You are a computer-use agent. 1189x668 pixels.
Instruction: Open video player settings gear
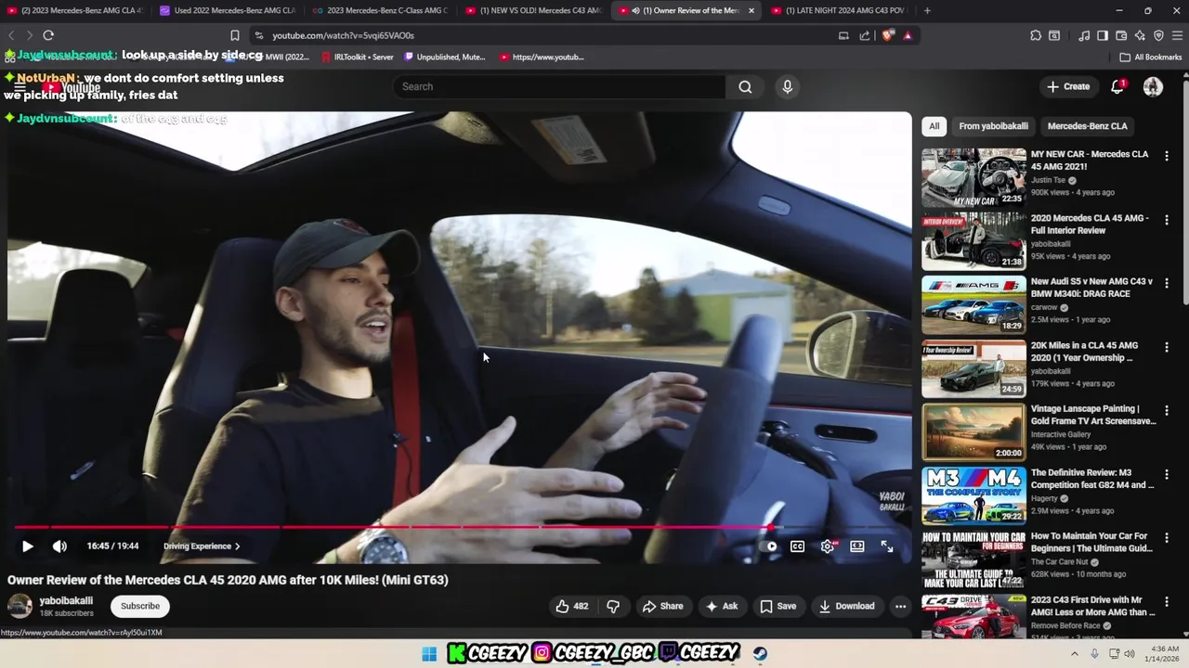pos(828,546)
